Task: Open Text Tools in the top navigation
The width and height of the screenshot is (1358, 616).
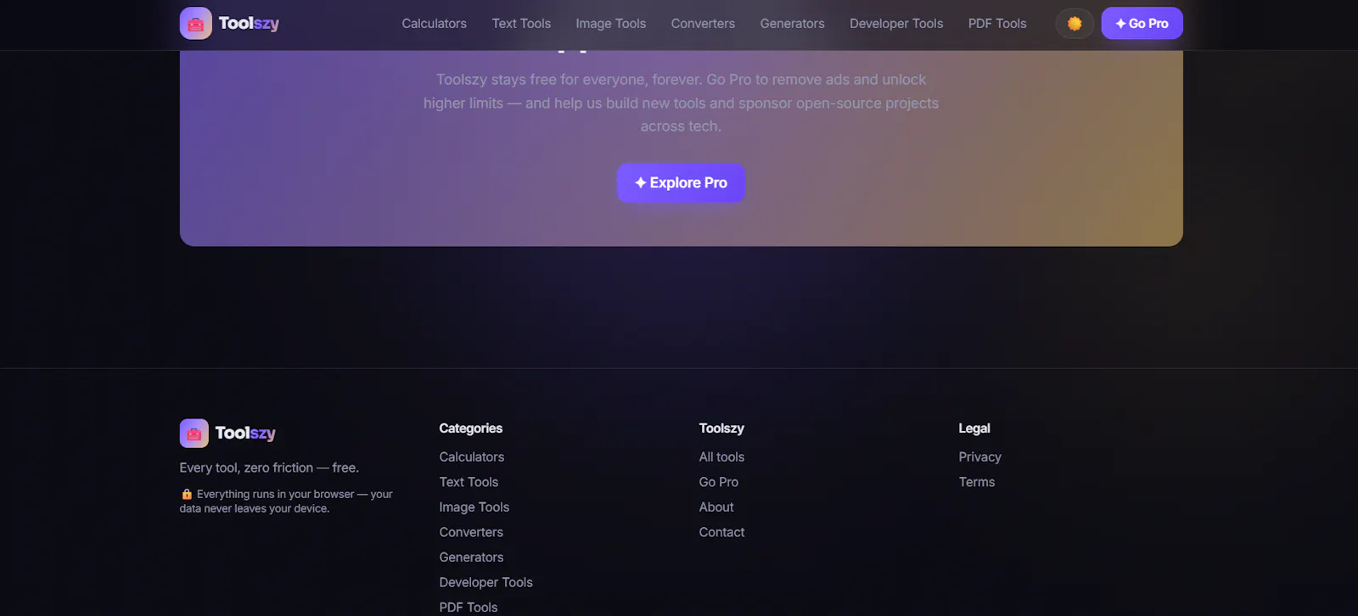Action: pos(521,24)
